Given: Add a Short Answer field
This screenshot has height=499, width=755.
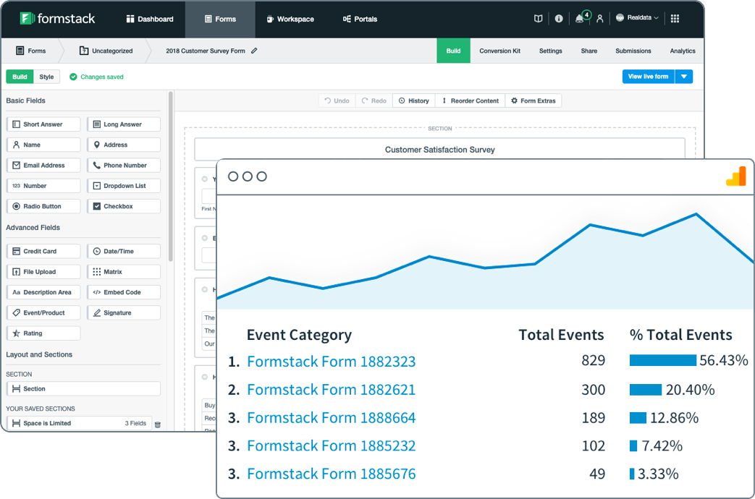Looking at the screenshot, I should tap(43, 124).
